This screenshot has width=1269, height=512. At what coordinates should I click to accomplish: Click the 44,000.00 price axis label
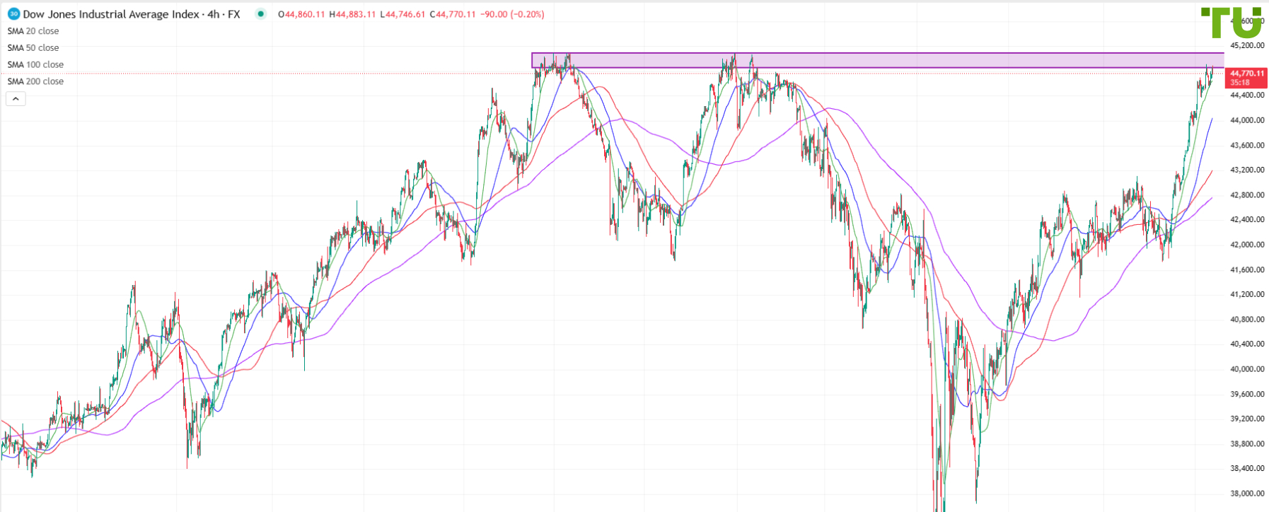pyautogui.click(x=1247, y=120)
